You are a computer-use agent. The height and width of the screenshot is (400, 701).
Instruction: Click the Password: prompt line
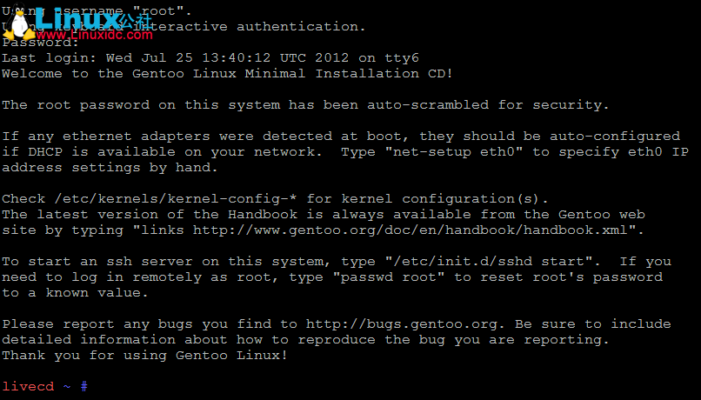click(40, 43)
